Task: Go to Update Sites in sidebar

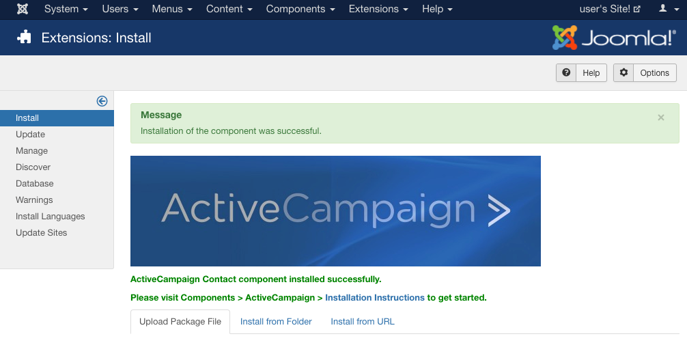Action: (x=42, y=233)
